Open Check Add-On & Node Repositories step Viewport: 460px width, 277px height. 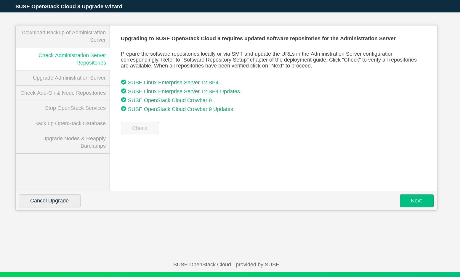point(63,93)
